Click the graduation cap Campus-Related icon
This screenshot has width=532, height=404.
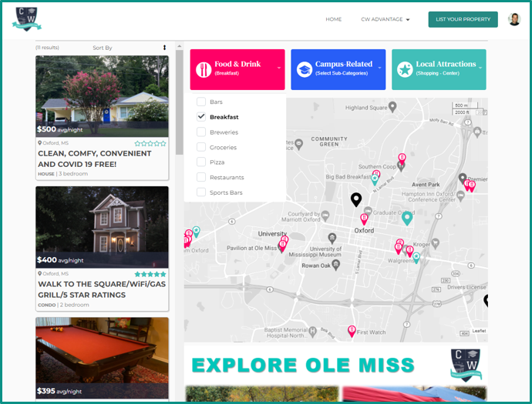point(305,69)
